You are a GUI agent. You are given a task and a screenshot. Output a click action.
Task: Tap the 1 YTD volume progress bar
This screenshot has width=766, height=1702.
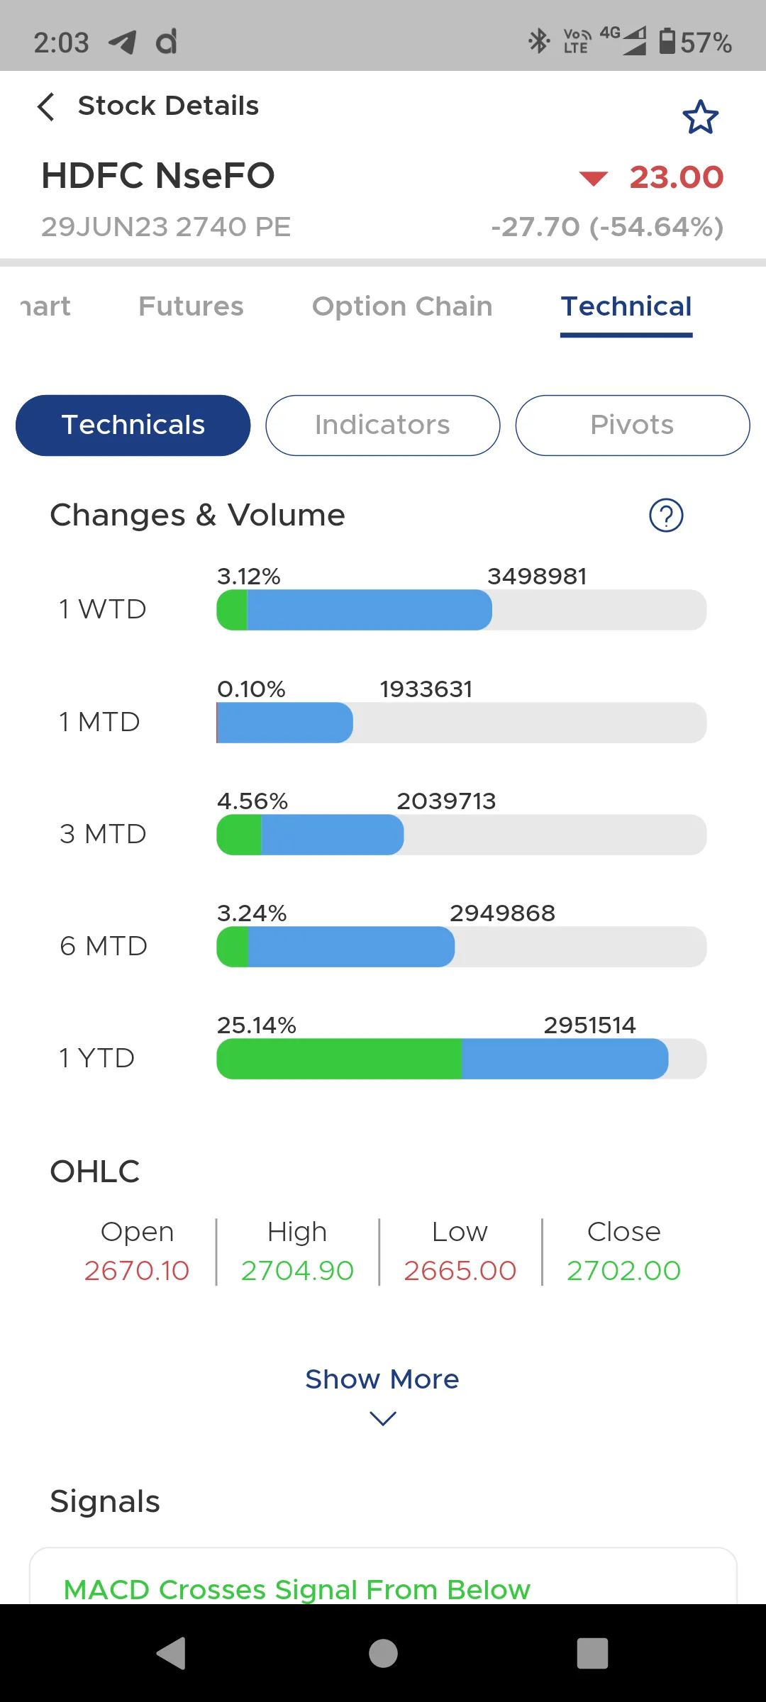pyautogui.click(x=461, y=1059)
